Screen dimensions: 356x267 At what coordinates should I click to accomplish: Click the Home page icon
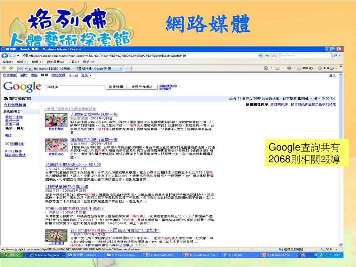tap(266, 68)
